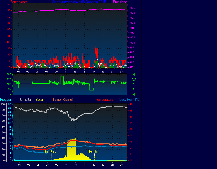The height and width of the screenshot is (169, 217).
Task: Click hour "13" under the wind chart
Action: tap(75, 72)
